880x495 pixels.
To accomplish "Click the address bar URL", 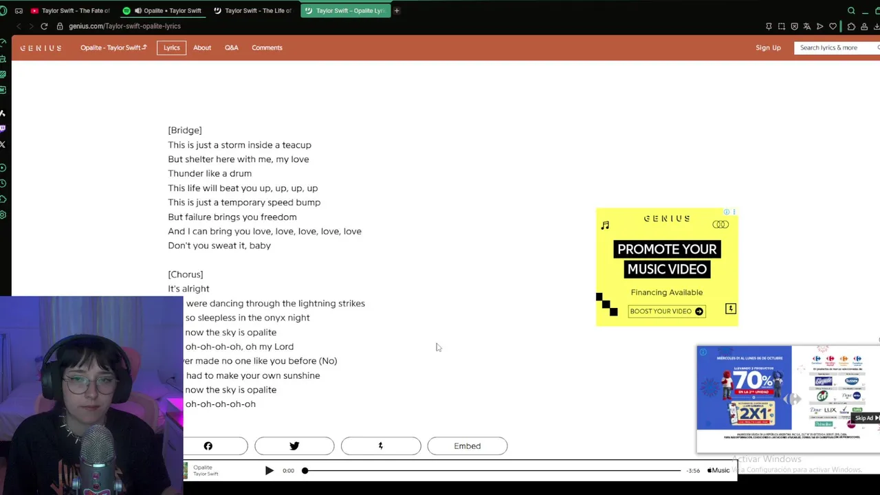I will pyautogui.click(x=124, y=26).
